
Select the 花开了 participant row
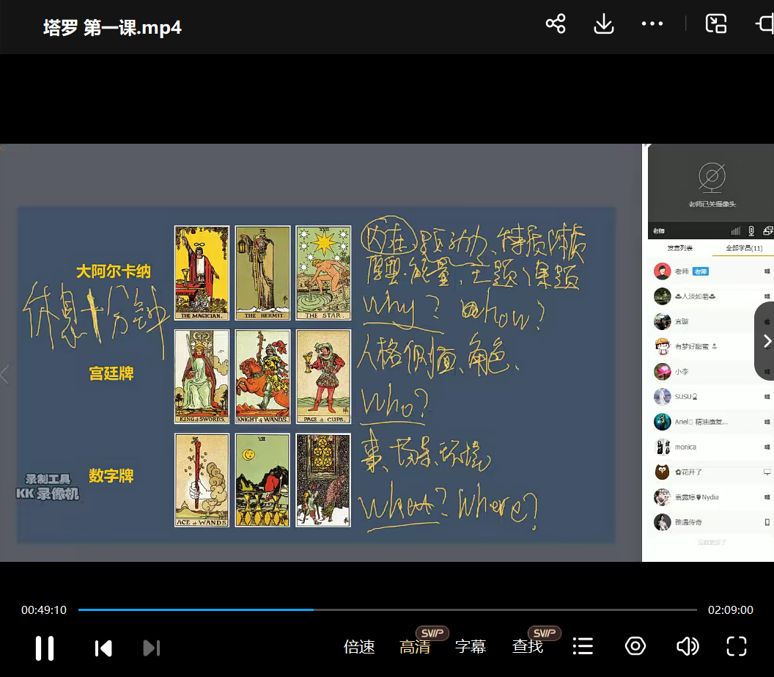pyautogui.click(x=711, y=472)
